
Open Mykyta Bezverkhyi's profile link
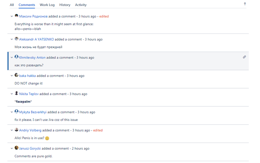[x=33, y=112]
